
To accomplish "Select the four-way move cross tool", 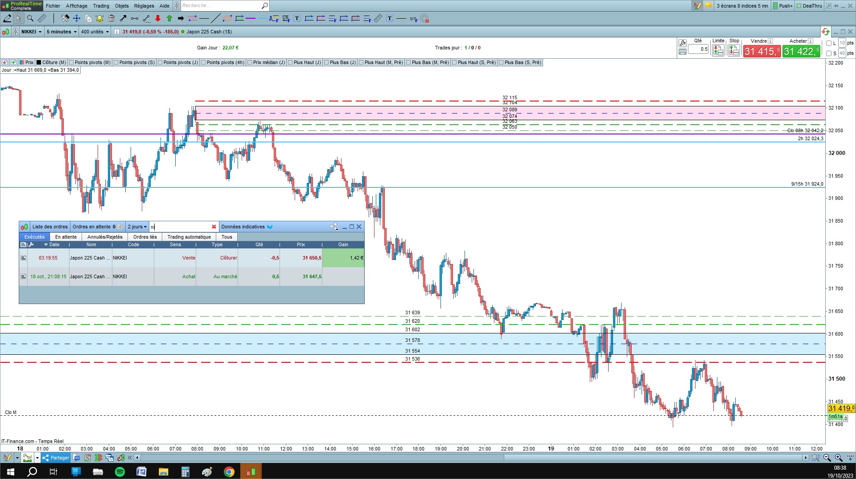I will 77,18.
